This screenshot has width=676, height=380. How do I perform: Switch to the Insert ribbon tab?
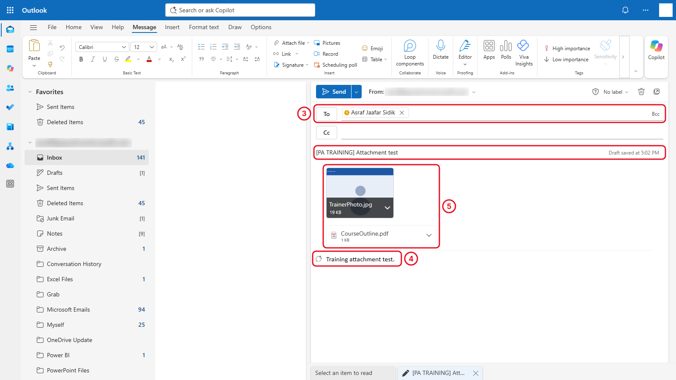[172, 27]
